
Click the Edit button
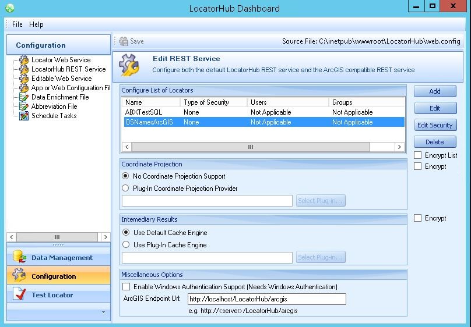pos(435,108)
